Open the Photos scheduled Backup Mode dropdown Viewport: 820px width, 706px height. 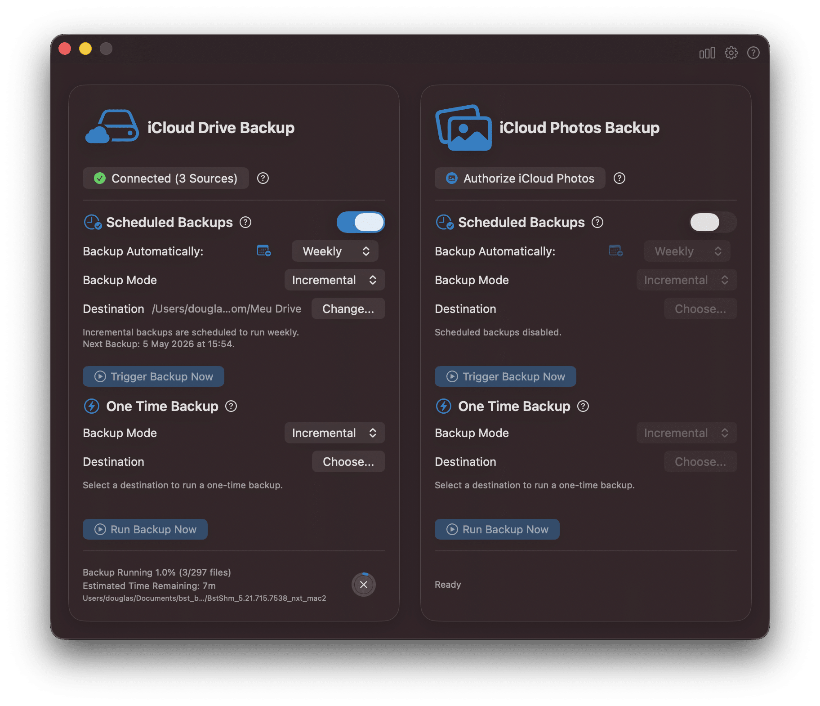click(686, 280)
